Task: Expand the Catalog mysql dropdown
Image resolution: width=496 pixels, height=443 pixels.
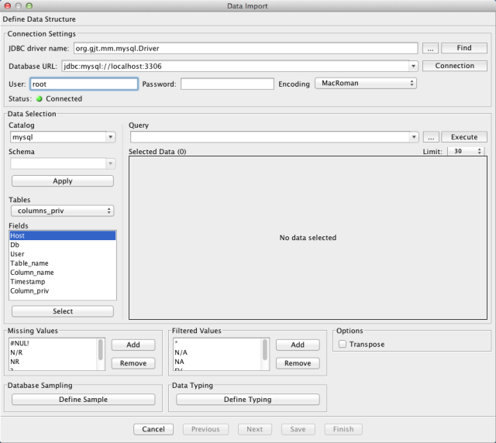Action: pyautogui.click(x=110, y=137)
